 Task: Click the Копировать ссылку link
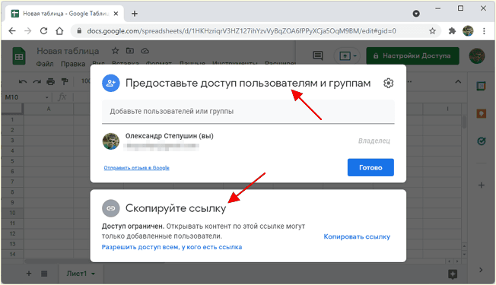357,236
